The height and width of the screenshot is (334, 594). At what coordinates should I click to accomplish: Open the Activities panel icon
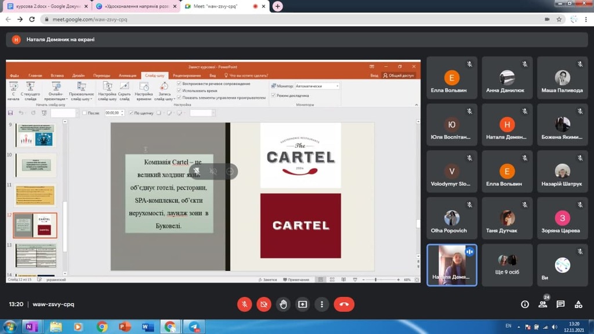click(x=578, y=304)
